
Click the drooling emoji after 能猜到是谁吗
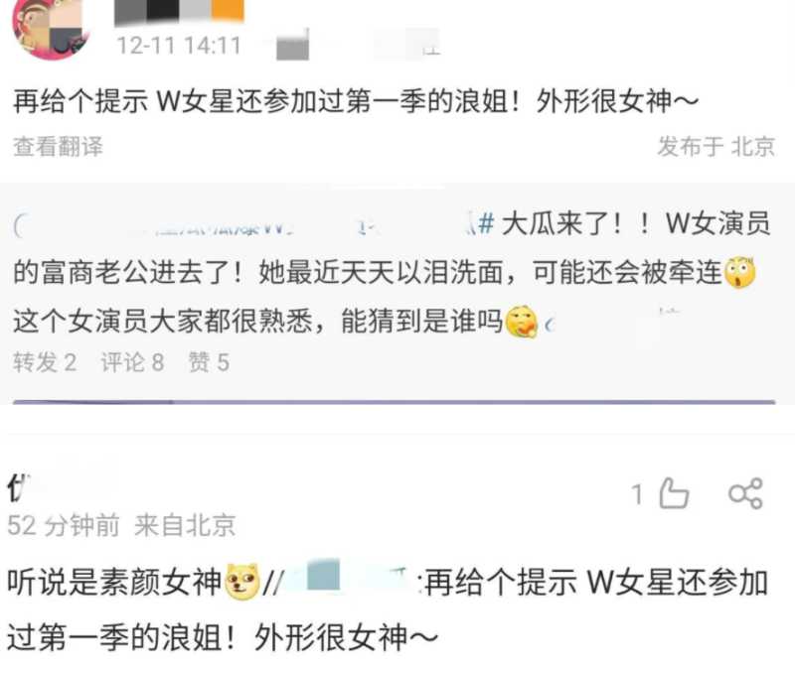point(522,322)
